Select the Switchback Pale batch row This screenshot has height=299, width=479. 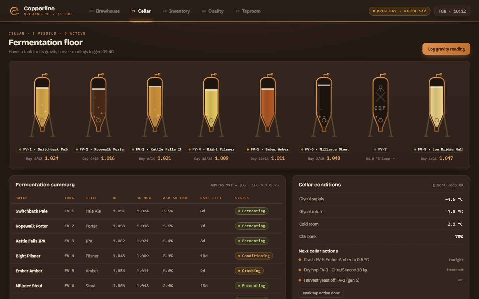coord(146,211)
